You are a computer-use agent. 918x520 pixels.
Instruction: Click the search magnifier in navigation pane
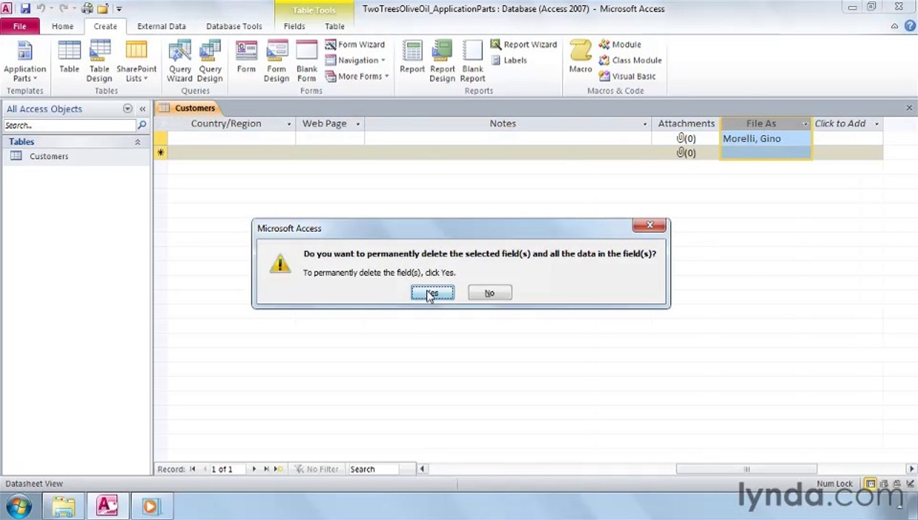point(142,126)
